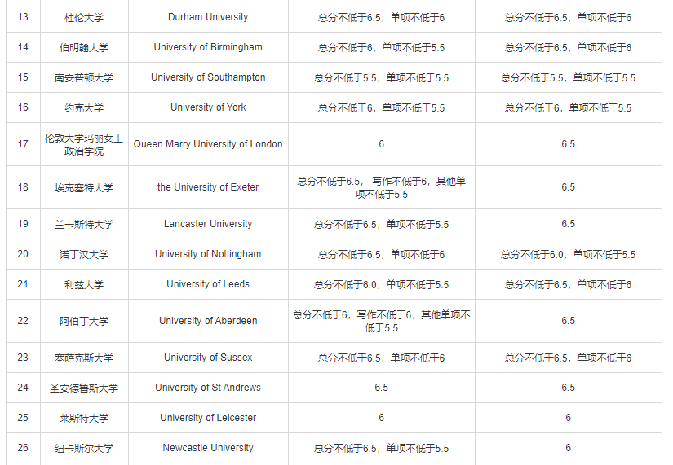The image size is (673, 465).
Task: Select University of St Andrews cell
Action: [208, 388]
